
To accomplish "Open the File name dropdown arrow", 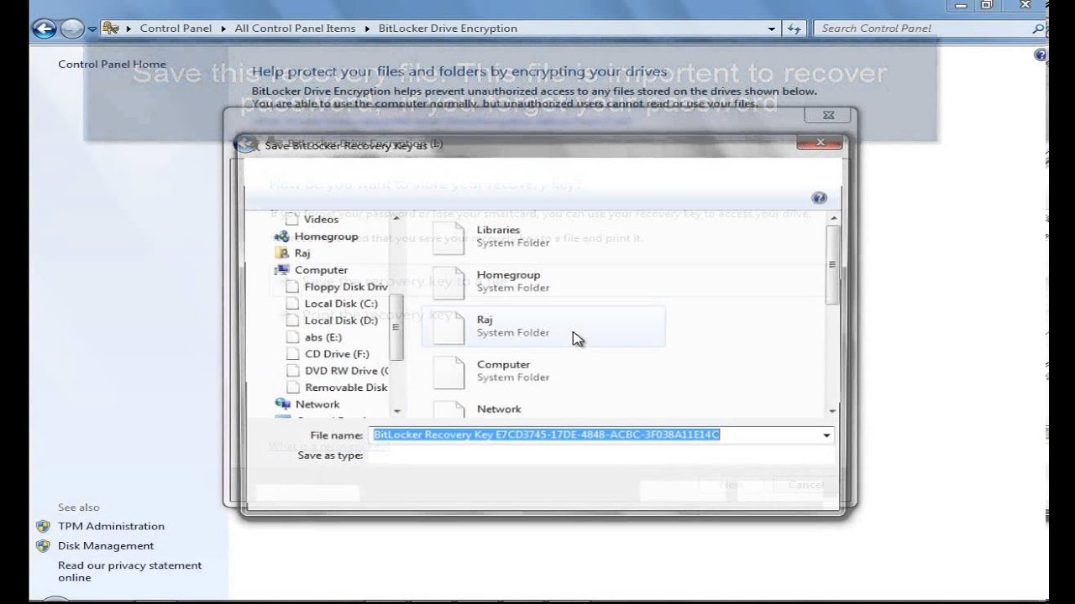I will coord(826,435).
